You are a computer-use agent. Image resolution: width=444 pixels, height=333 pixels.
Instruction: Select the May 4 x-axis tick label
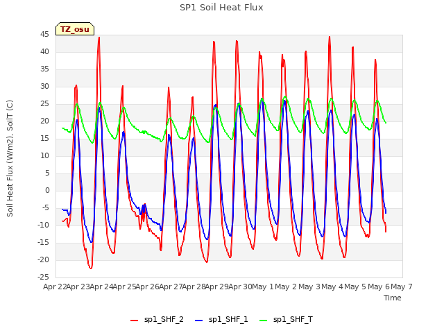tap(332, 287)
